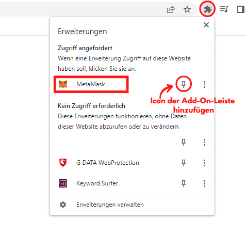Viewport: 246px width, 234px height.
Task: Open more options for unnamed extension
Action: 204,142
